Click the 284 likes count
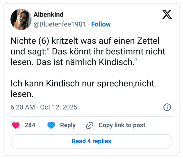Screen dimensions: 183x159 tap(30, 125)
